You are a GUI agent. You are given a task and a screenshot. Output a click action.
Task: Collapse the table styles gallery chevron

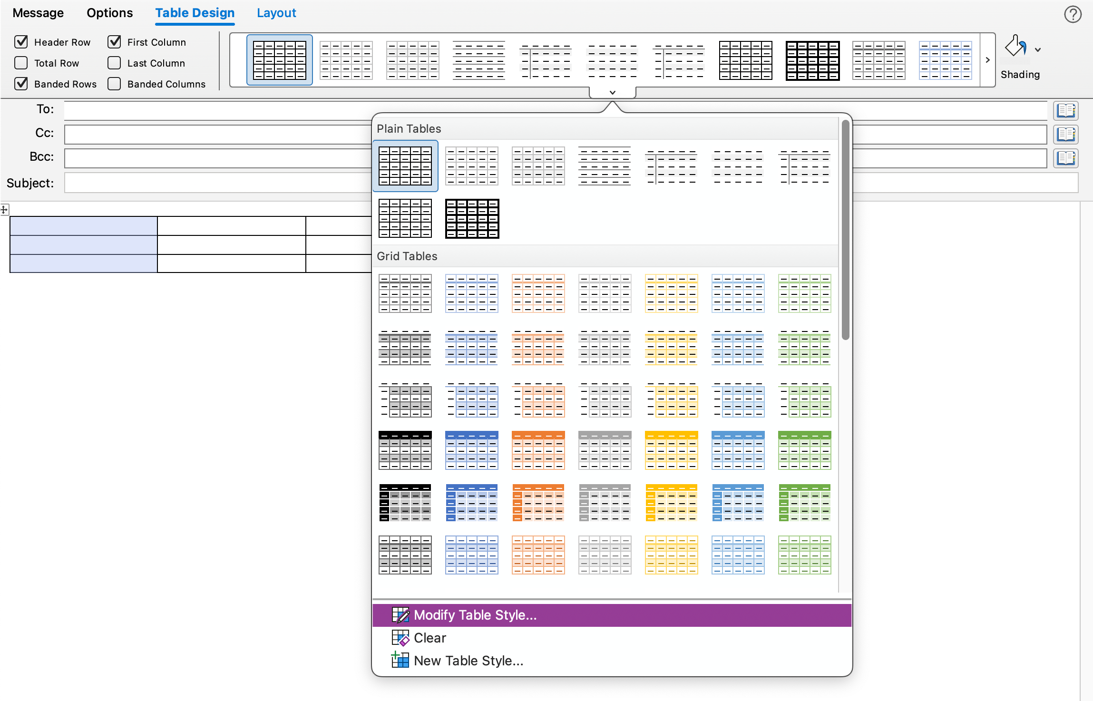(x=613, y=92)
